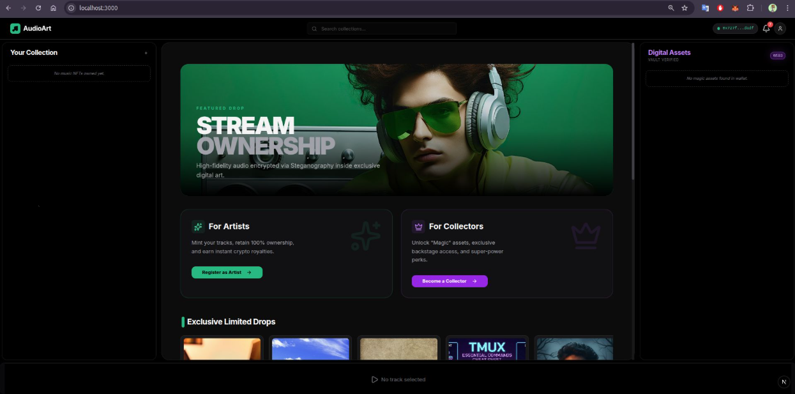The width and height of the screenshot is (795, 394).
Task: Click the Google Translate extension icon
Action: point(706,8)
